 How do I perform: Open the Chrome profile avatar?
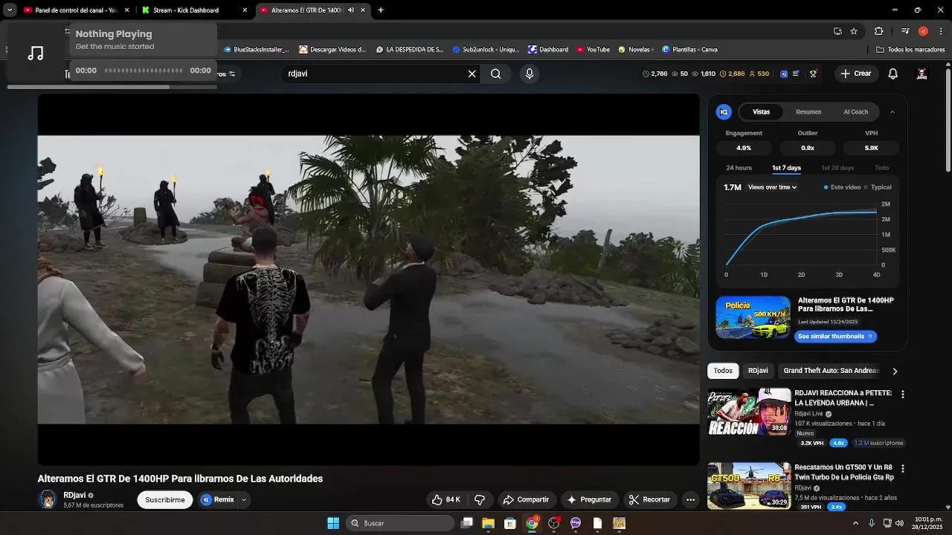pos(923,31)
